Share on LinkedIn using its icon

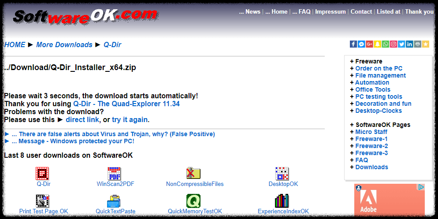tap(409, 44)
